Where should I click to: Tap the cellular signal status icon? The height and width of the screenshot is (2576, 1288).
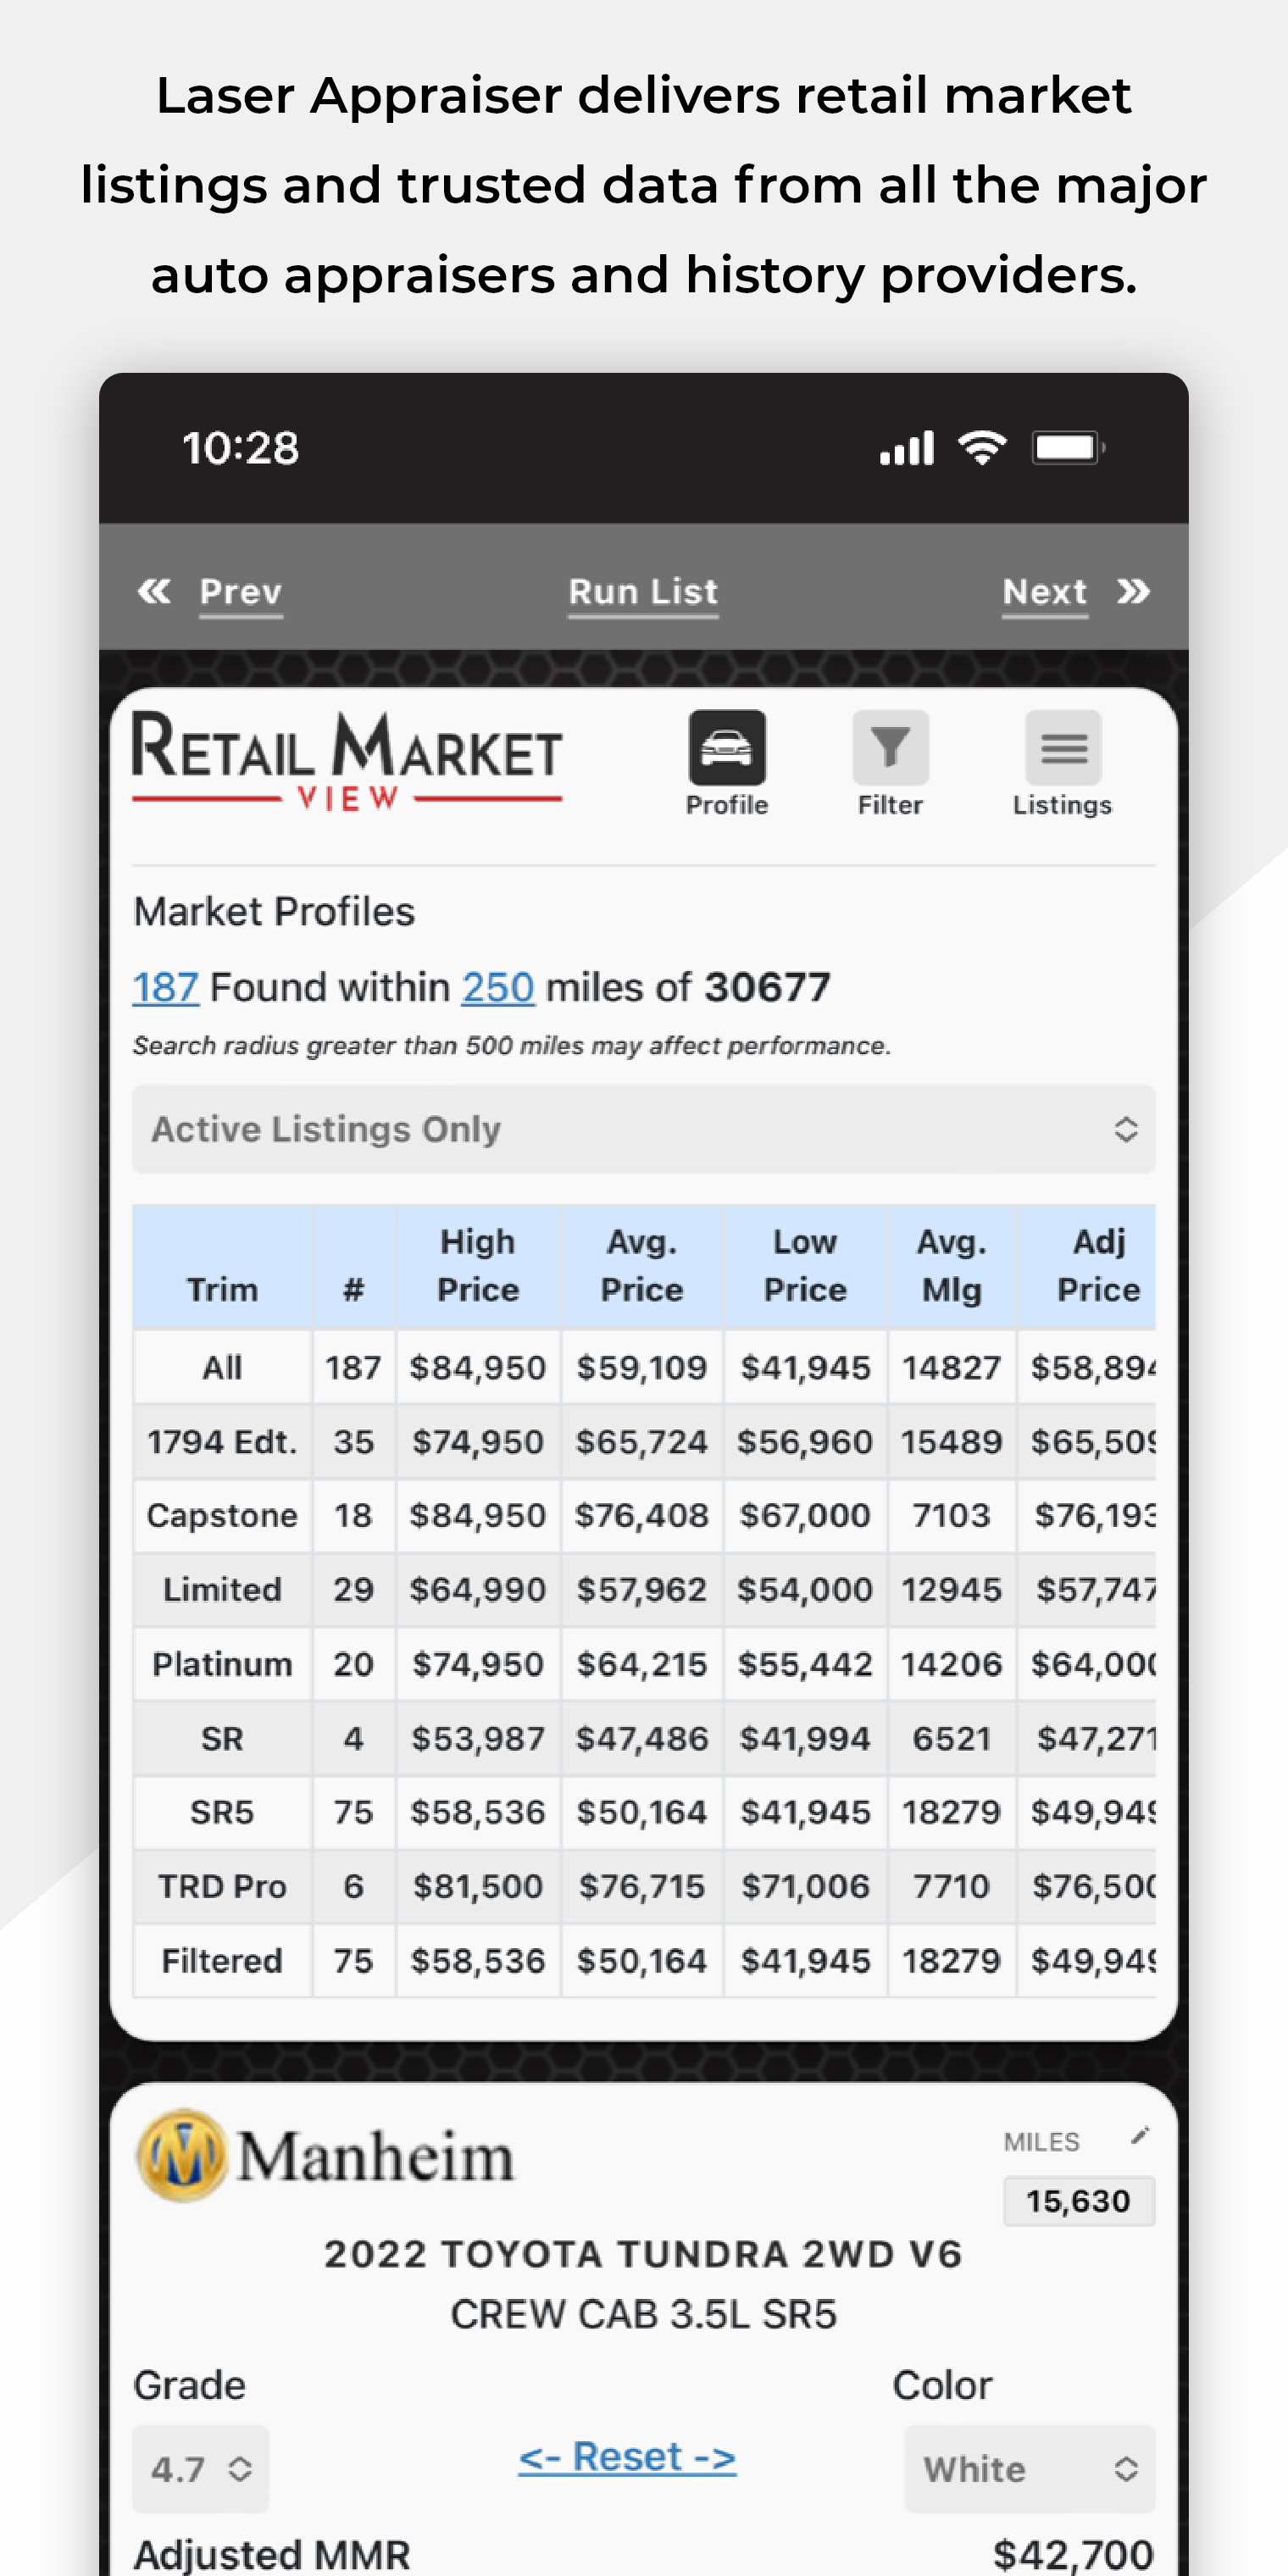[x=907, y=447]
